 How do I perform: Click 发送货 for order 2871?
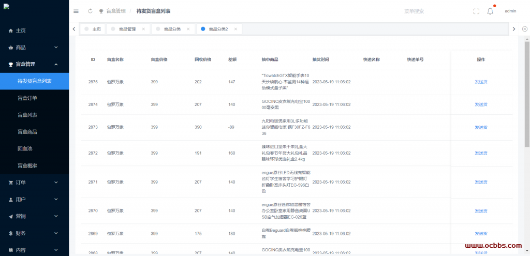481,182
